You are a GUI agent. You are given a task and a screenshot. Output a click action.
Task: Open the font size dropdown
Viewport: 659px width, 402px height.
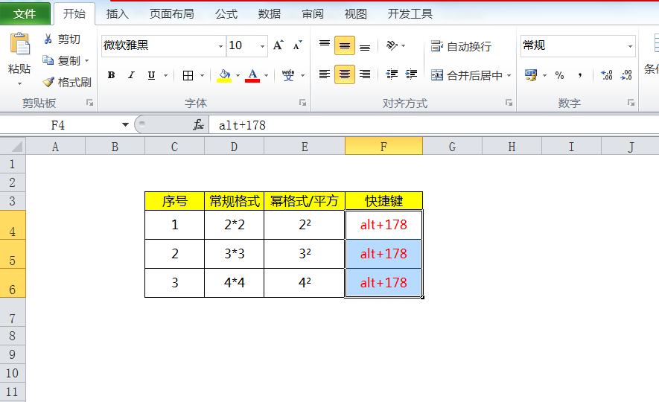(262, 46)
